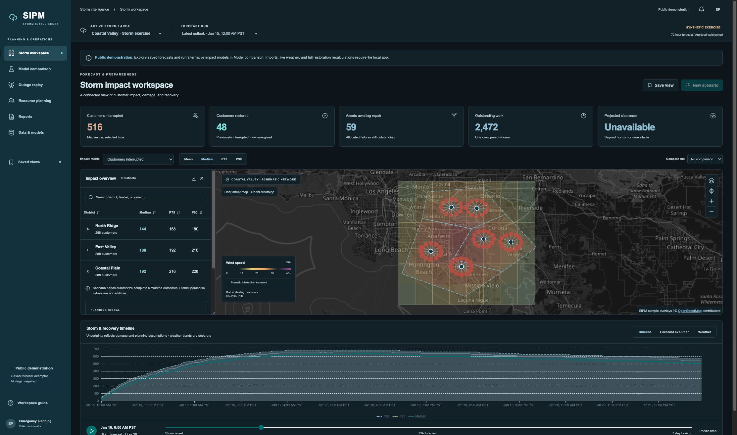
Task: Sort table by P75 column
Action: tap(174, 212)
